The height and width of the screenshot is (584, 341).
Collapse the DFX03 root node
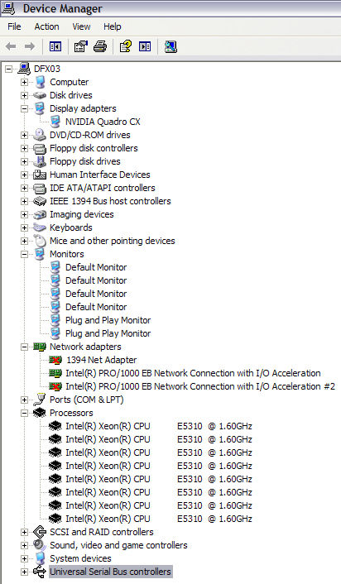[8, 69]
